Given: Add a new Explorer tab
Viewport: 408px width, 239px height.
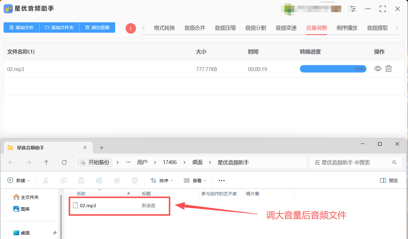Looking at the screenshot, I should click(x=101, y=148).
